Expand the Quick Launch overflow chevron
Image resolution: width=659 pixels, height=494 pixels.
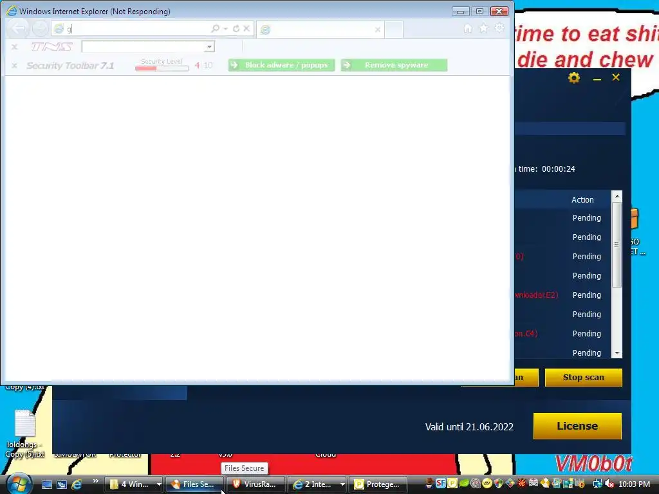[x=95, y=481]
